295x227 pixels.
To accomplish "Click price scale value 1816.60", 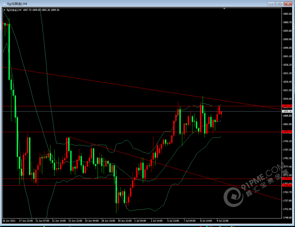I will pos(287,99).
